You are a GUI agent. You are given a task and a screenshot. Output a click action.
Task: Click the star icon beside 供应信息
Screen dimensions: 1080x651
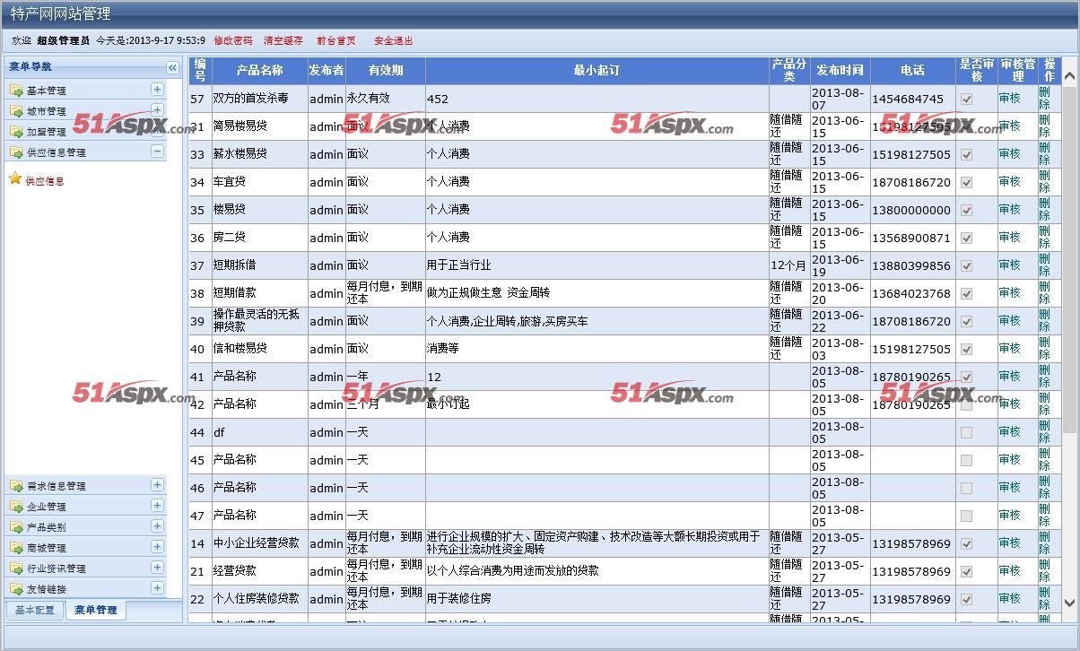[14, 178]
